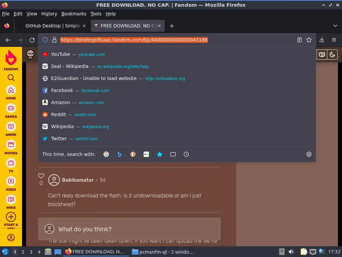Open the Games section in Fandom sidebar

[x=11, y=111]
